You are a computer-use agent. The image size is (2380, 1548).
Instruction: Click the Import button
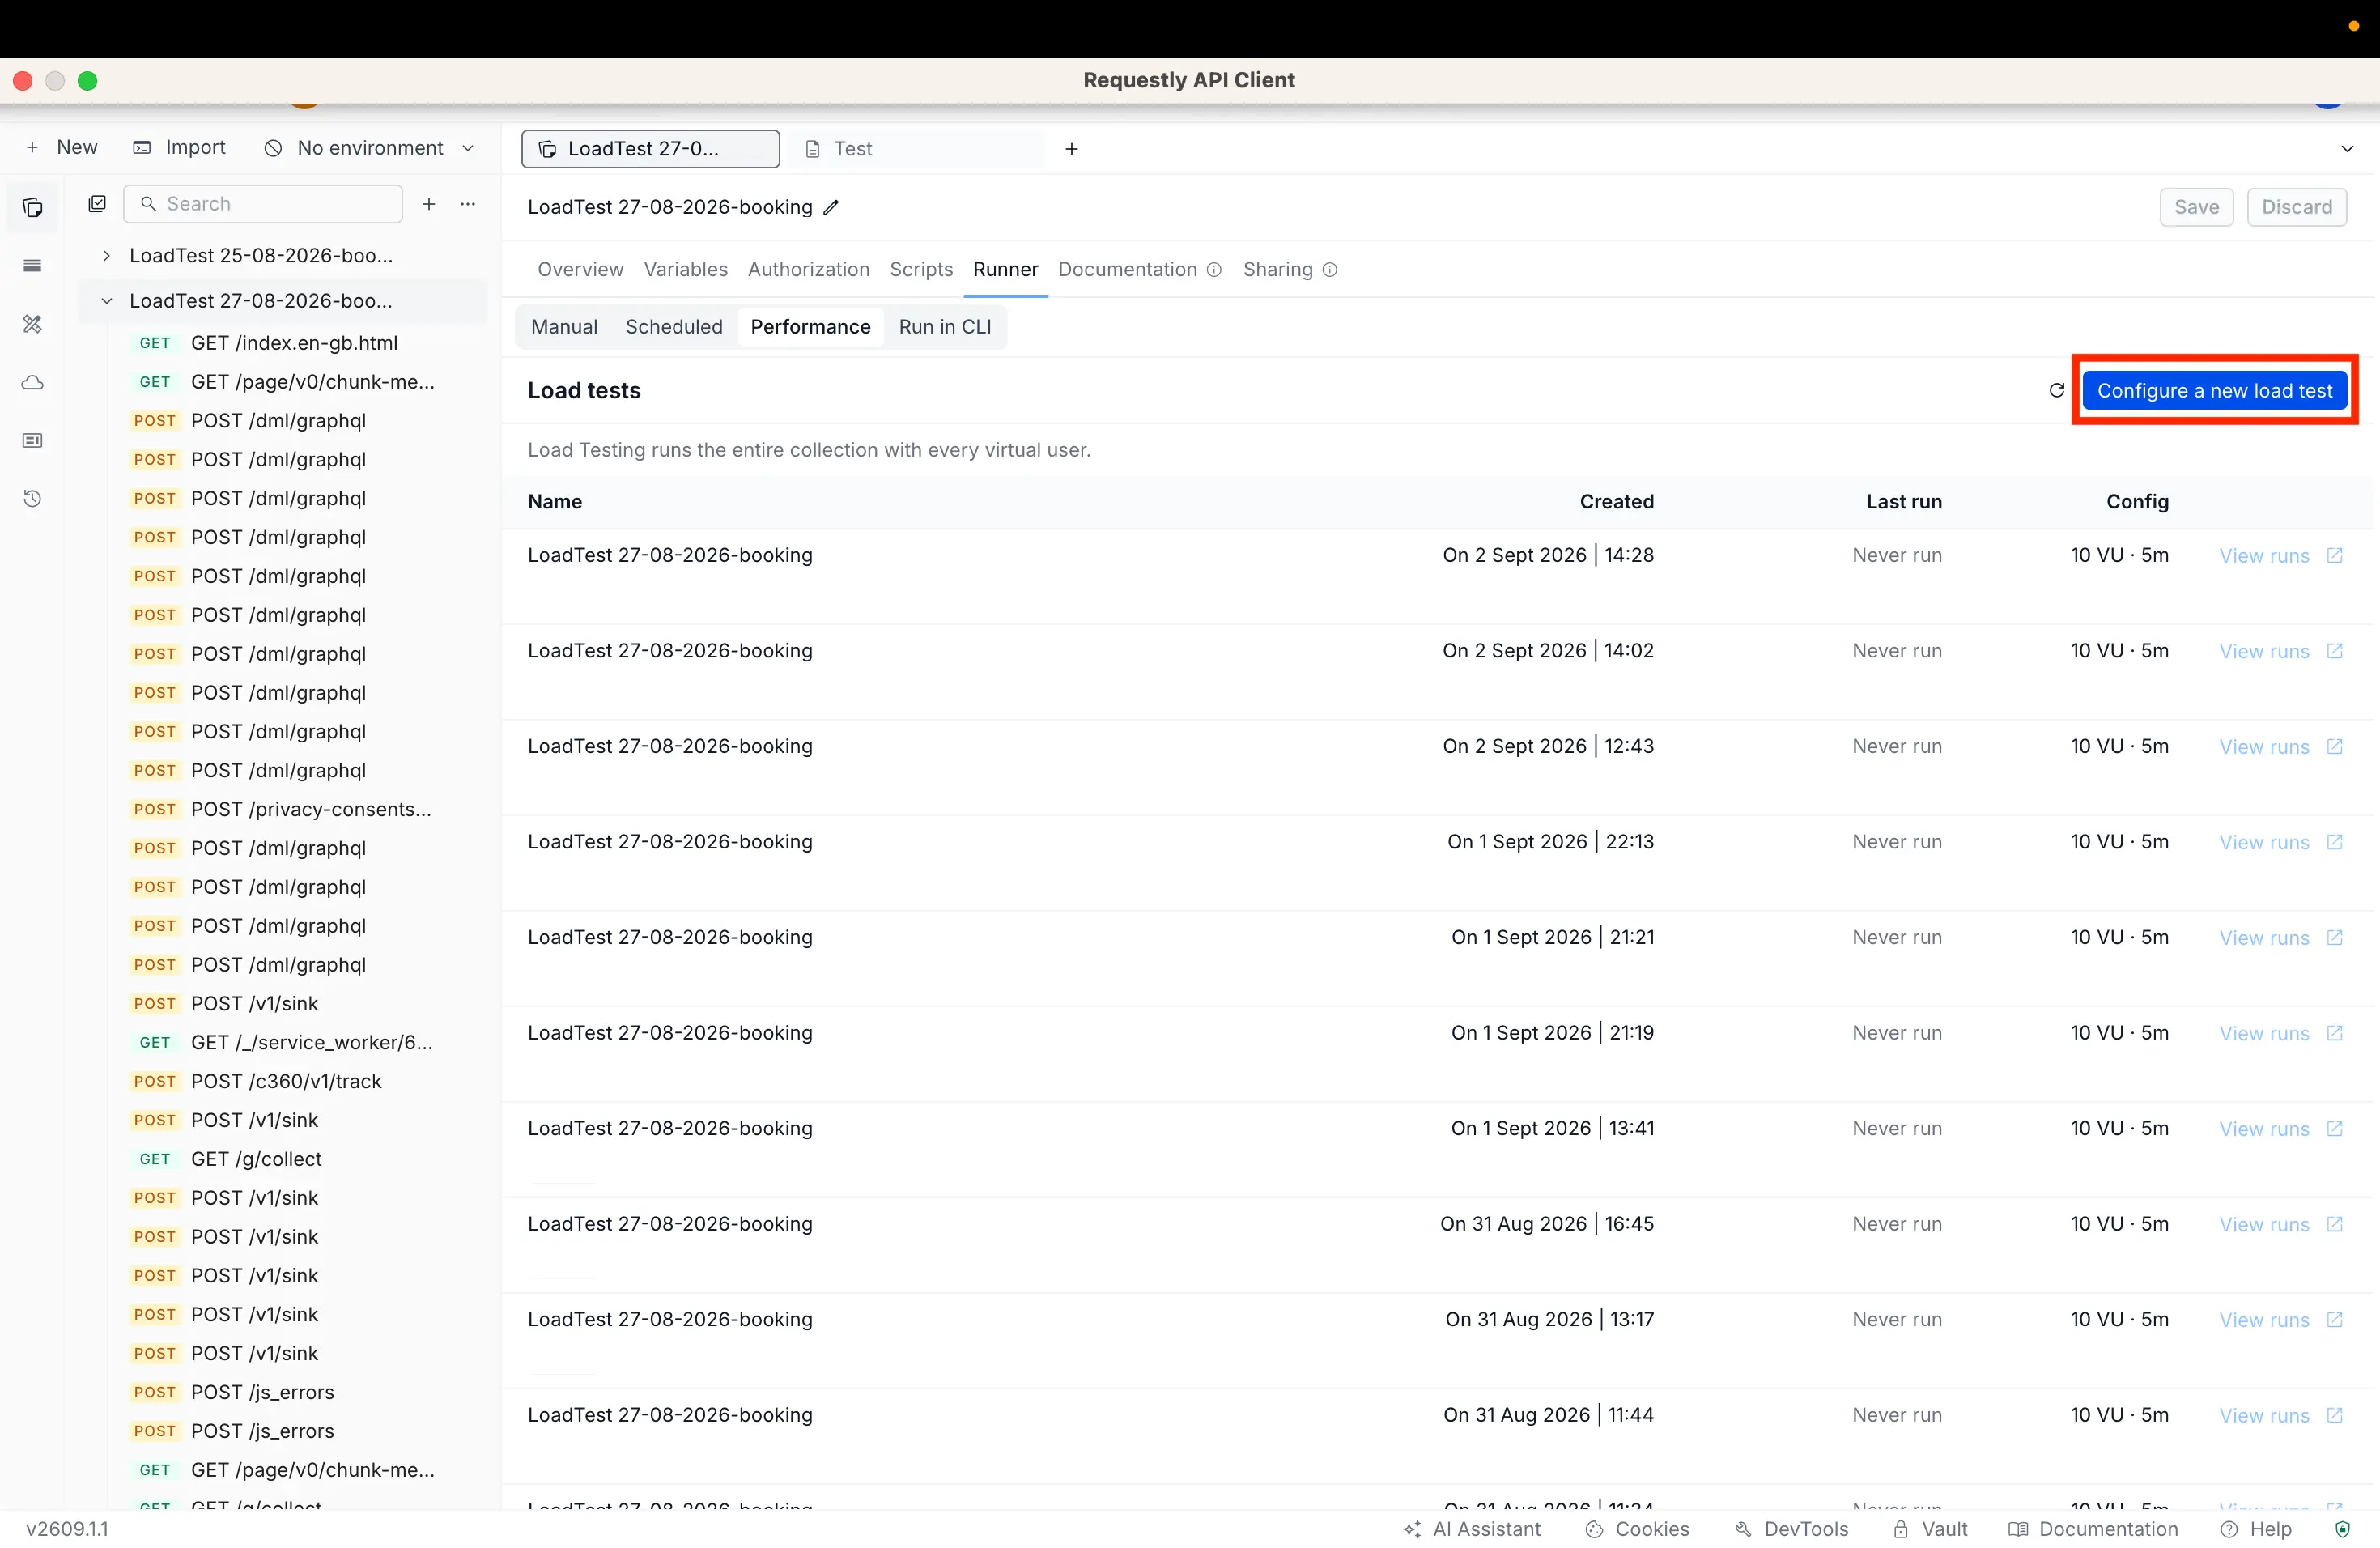point(180,148)
